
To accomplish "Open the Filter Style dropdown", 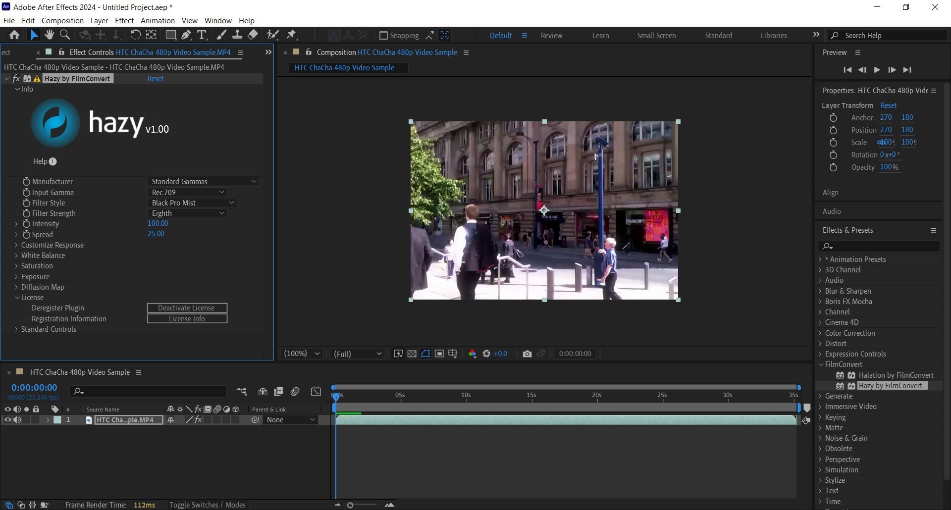I will (192, 203).
